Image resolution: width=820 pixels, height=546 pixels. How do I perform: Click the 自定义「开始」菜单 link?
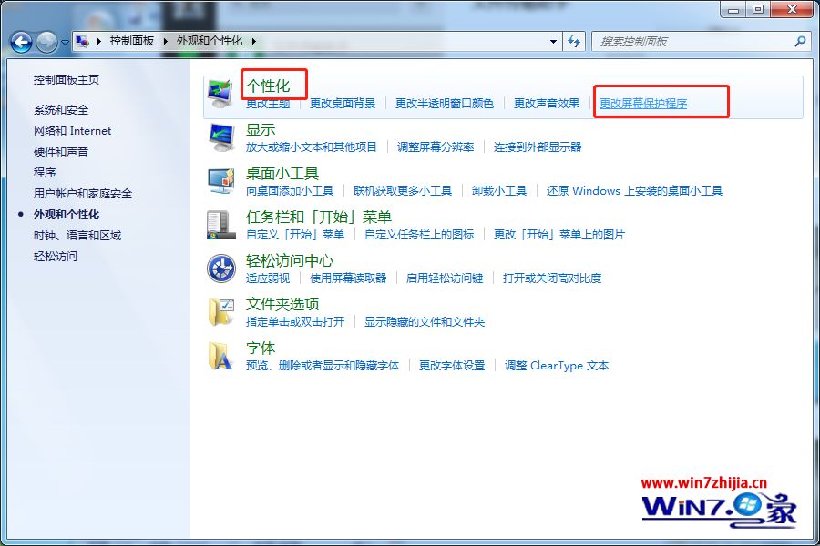(295, 234)
